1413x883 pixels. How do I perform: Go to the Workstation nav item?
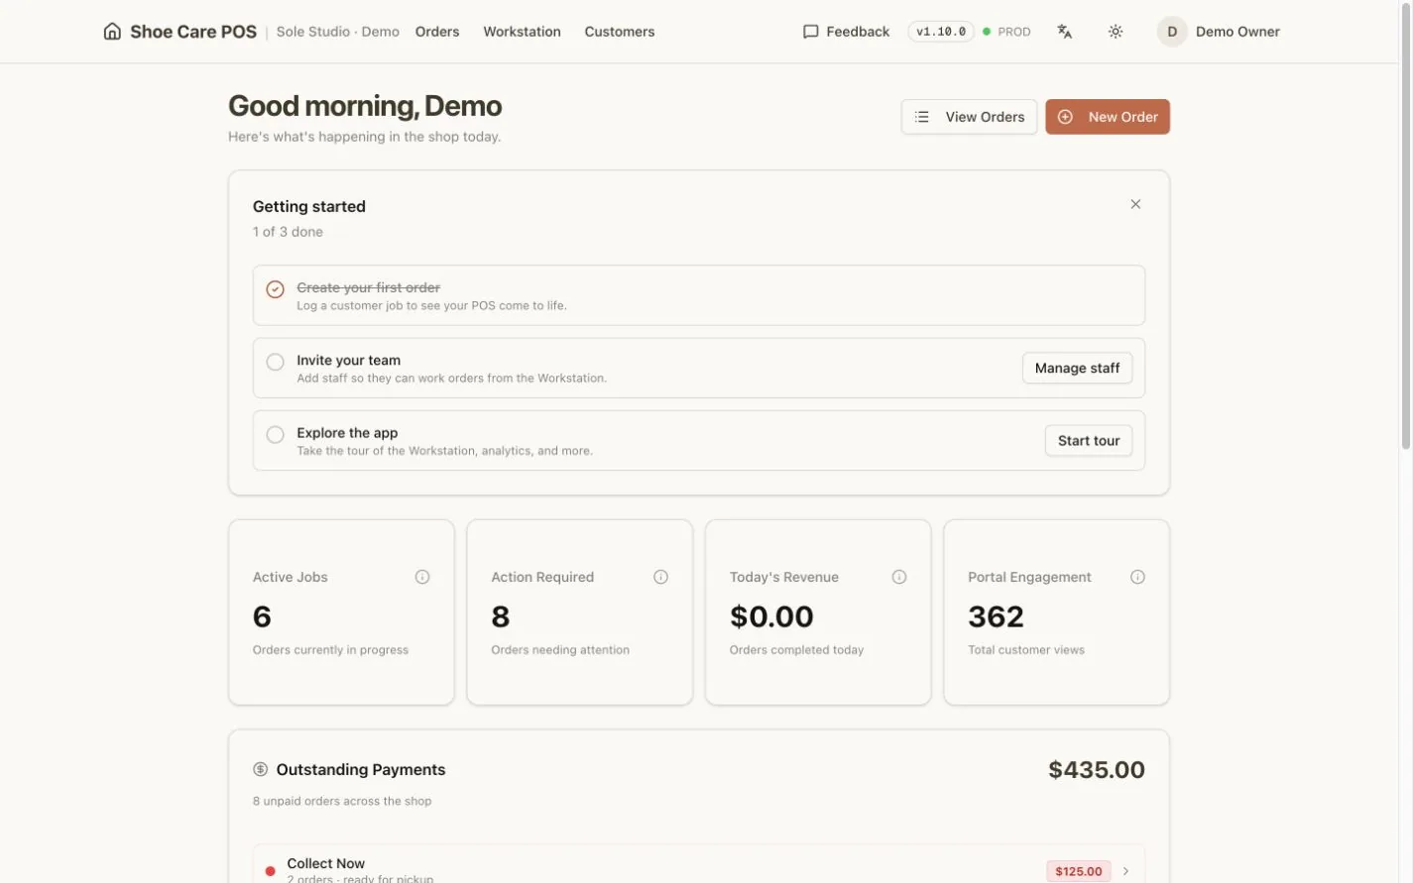tap(522, 32)
